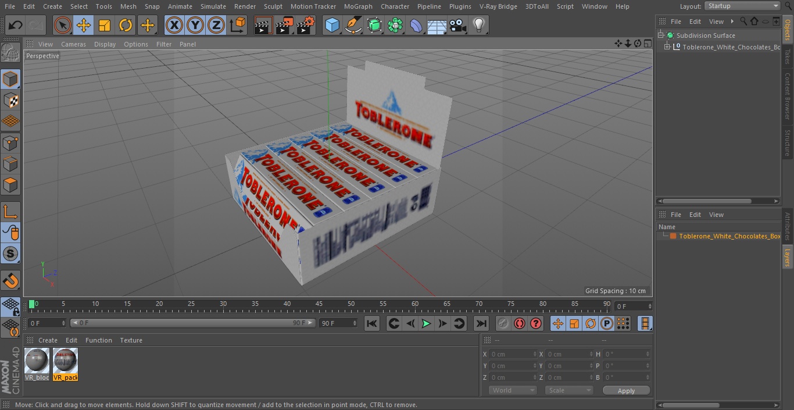Screen dimensions: 794x410
Task: Collapse the Subdivision Surface hierarchy
Action: point(661,35)
